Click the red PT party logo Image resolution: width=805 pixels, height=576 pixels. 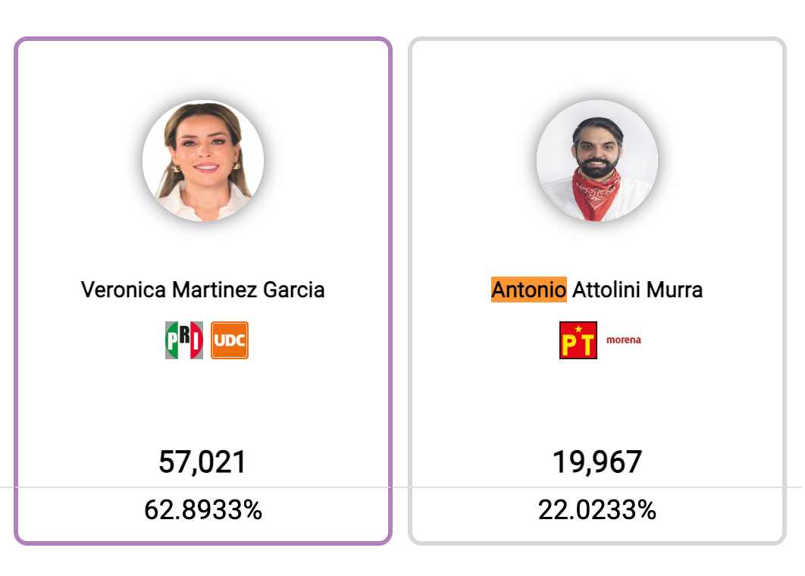pos(578,340)
